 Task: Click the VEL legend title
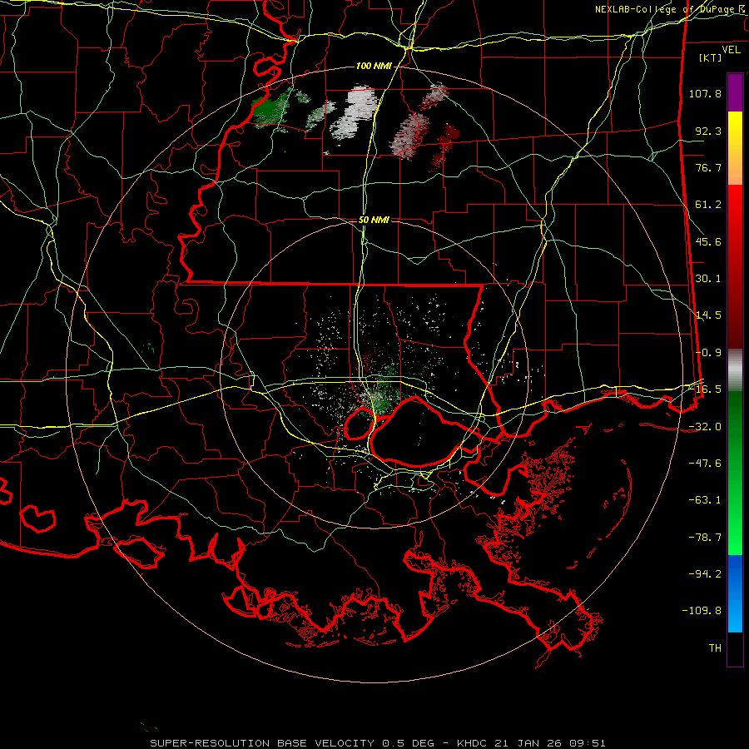pyautogui.click(x=732, y=50)
